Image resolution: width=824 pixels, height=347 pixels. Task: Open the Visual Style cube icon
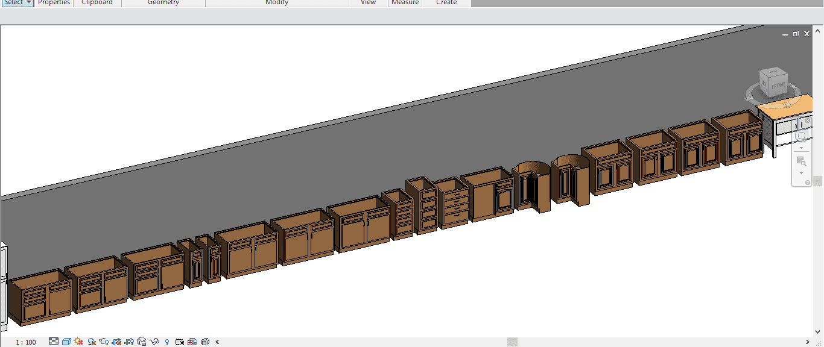66,342
